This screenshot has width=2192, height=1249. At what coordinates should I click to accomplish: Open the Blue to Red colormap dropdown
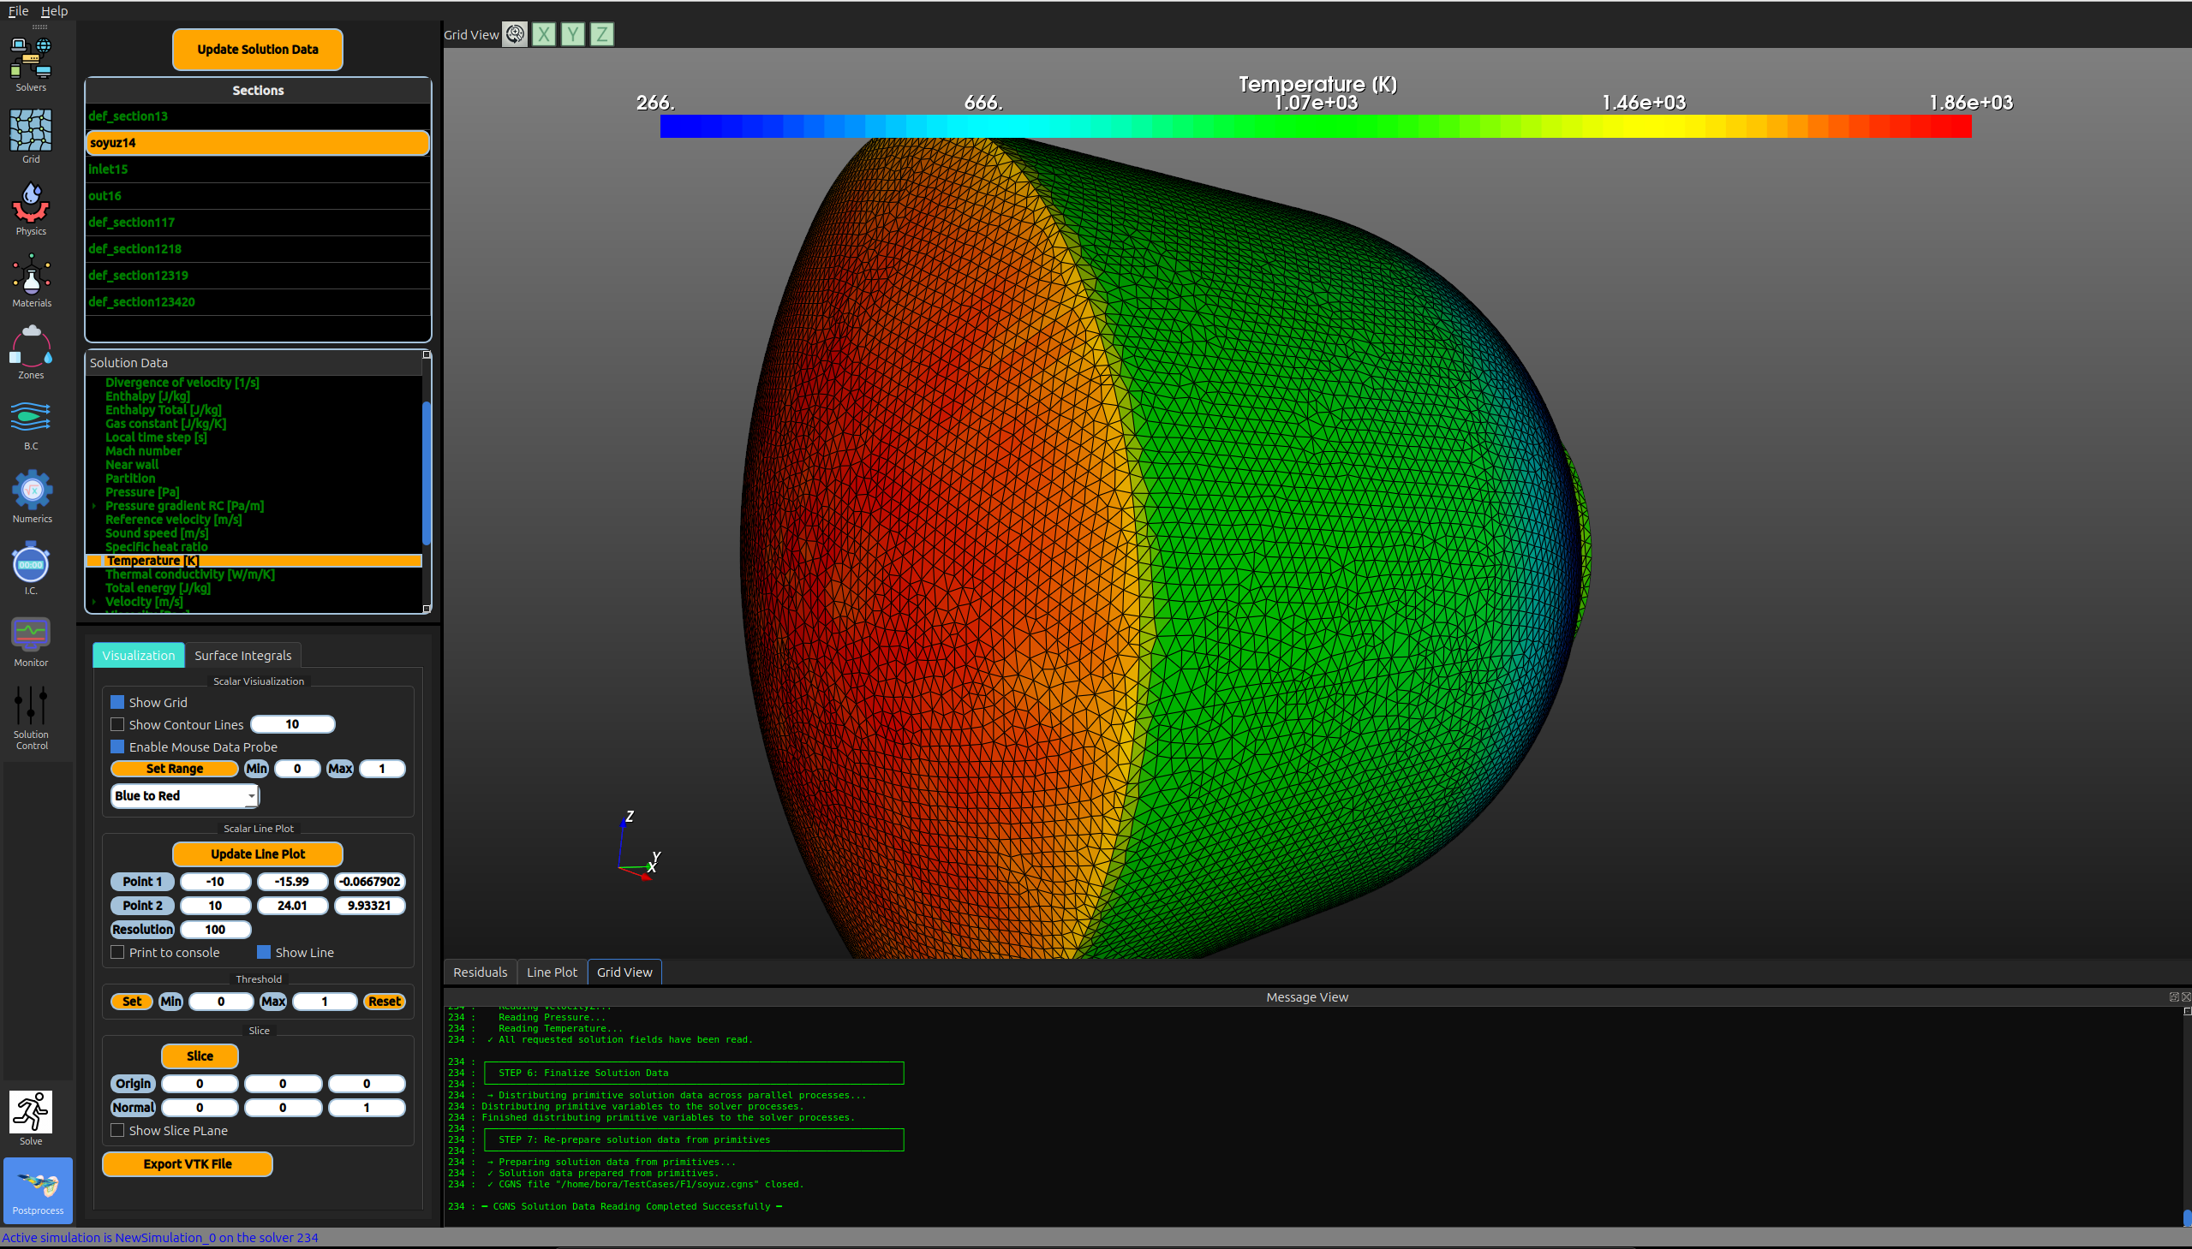pos(184,795)
